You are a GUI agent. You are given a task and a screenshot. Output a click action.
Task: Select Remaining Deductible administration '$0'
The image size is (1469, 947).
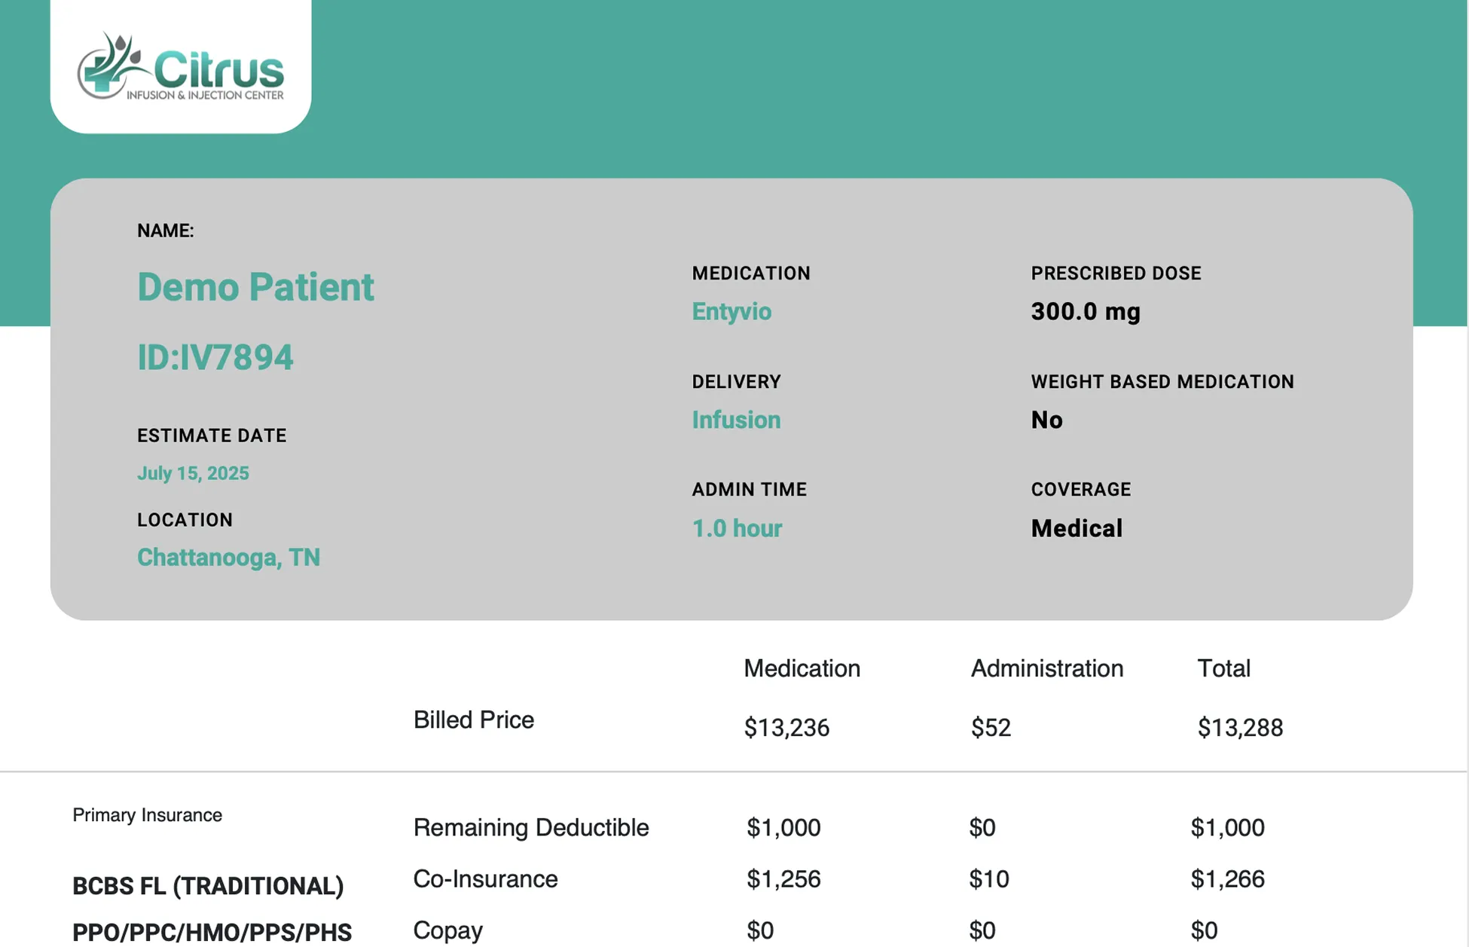pos(982,828)
